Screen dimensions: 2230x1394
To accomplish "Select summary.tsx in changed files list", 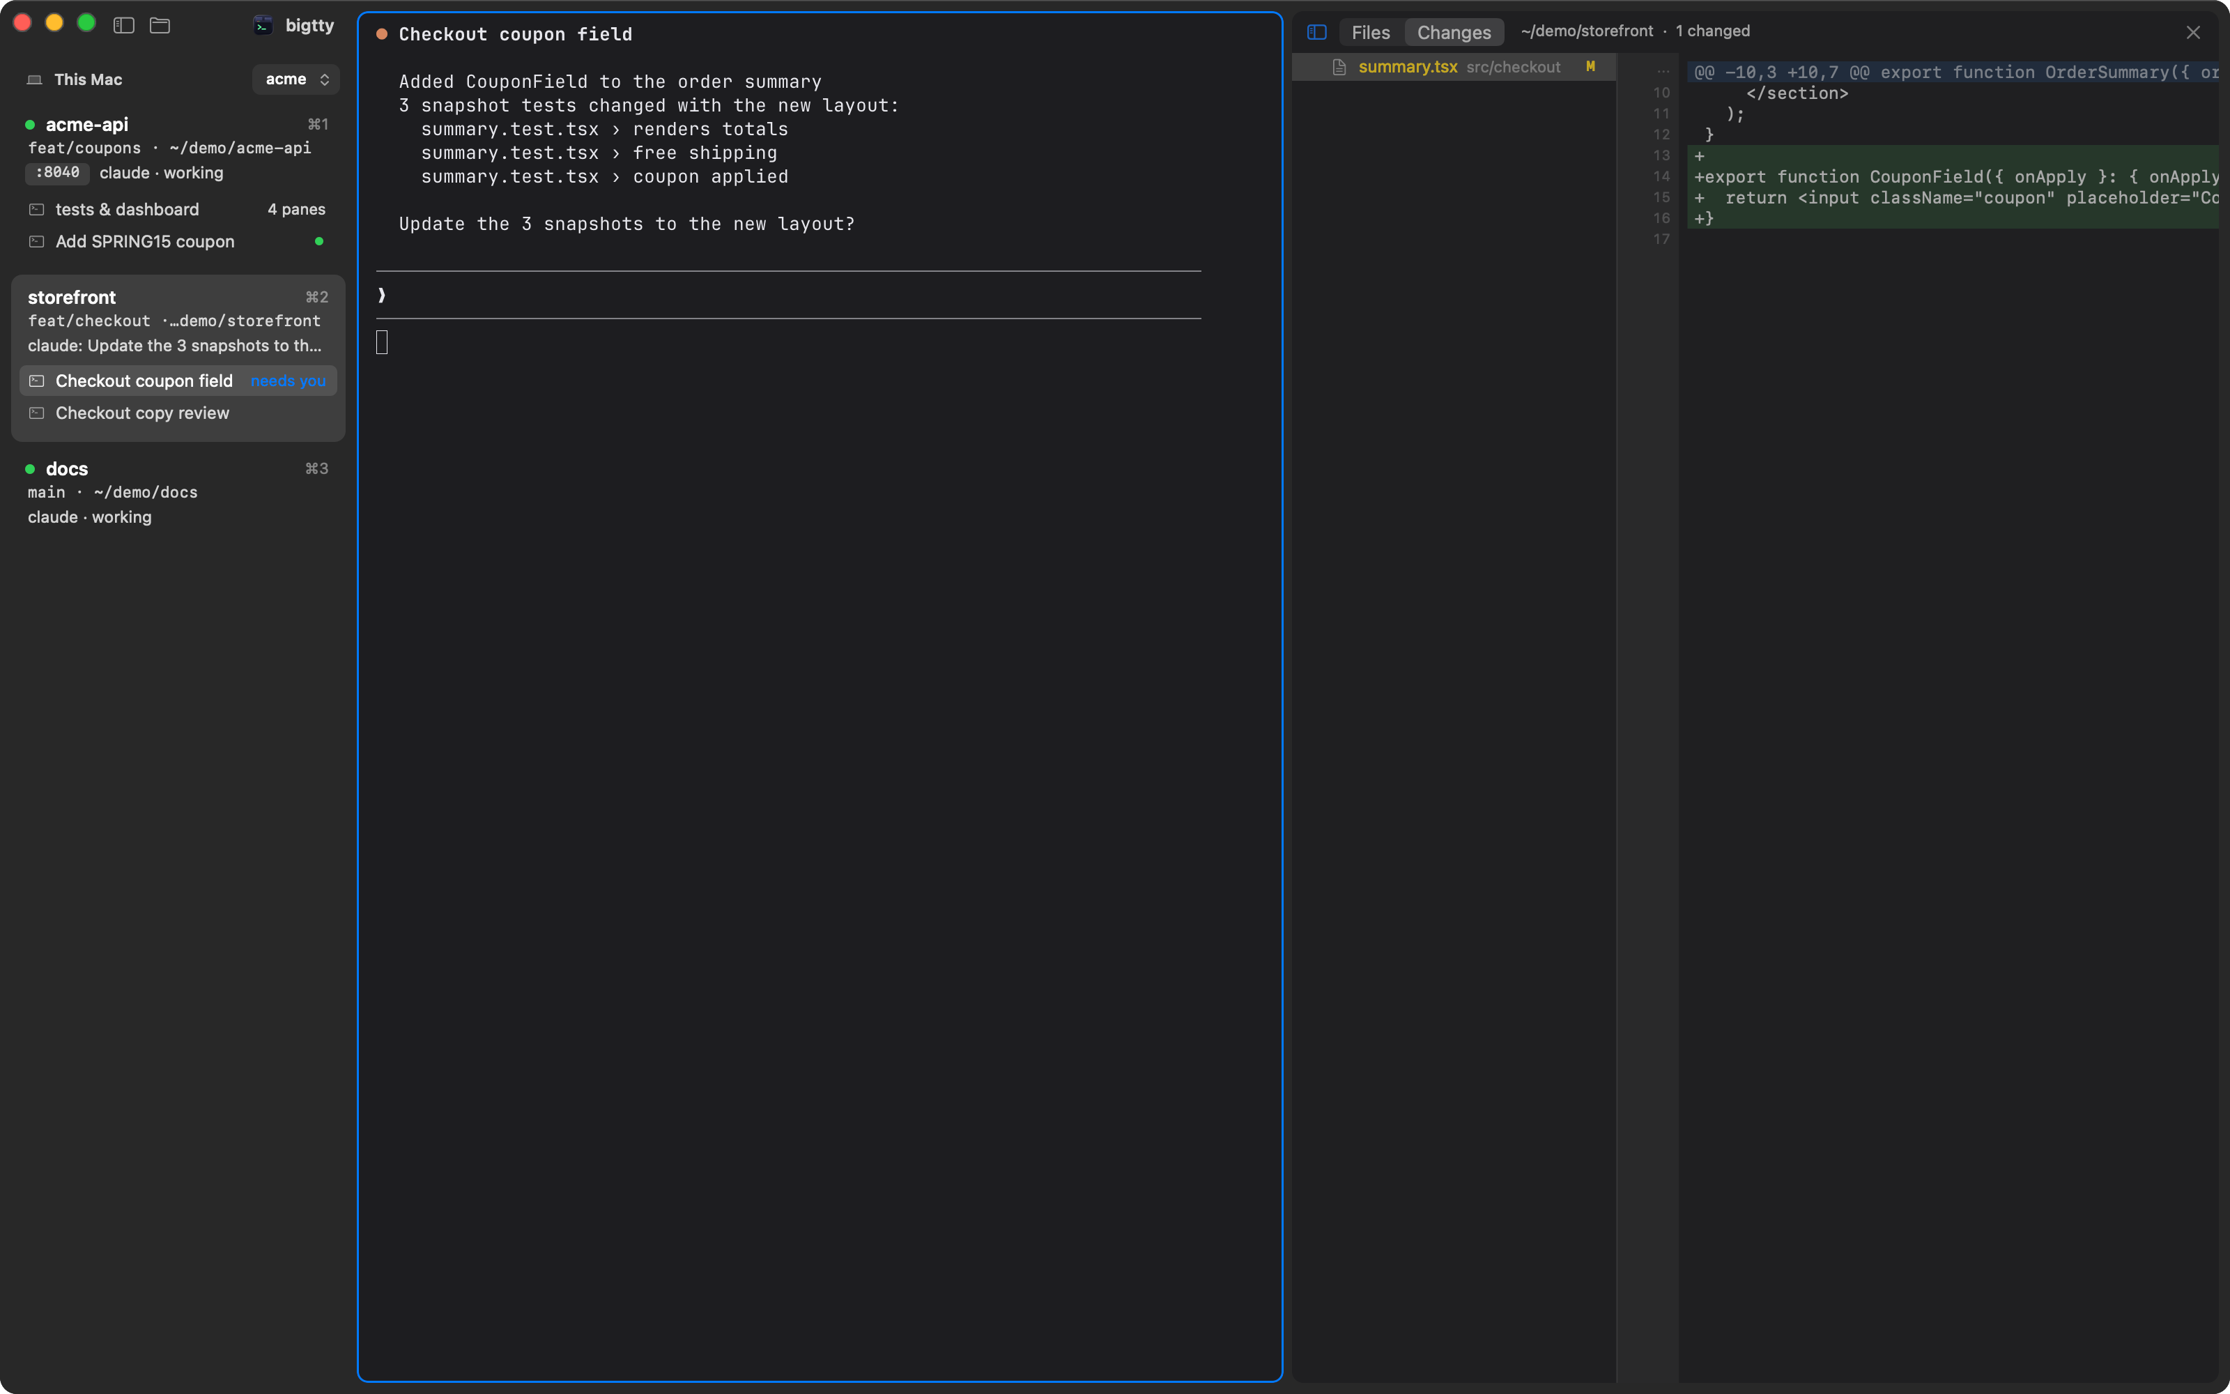I will [1454, 66].
